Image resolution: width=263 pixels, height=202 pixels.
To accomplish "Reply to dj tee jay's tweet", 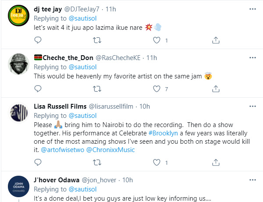I will coord(38,40).
